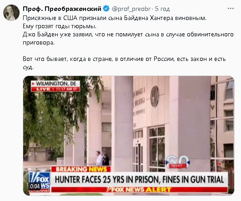Click the blue verified checkmark badge
This screenshot has height=201, width=241.
click(106, 9)
